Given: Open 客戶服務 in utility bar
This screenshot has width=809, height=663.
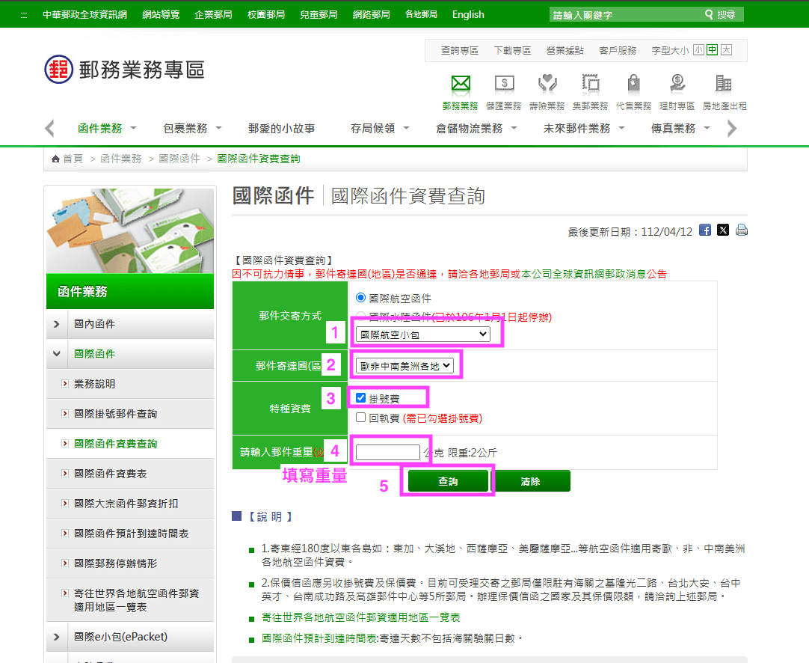Looking at the screenshot, I should pyautogui.click(x=618, y=51).
